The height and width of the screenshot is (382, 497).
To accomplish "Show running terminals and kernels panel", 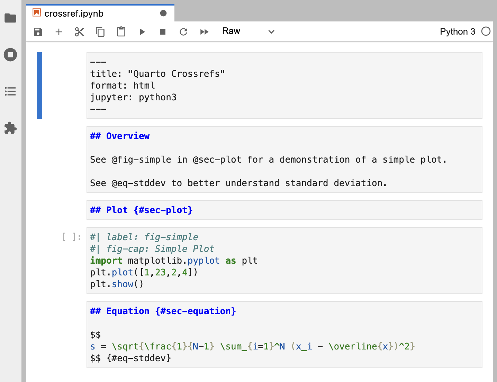I will [x=10, y=55].
